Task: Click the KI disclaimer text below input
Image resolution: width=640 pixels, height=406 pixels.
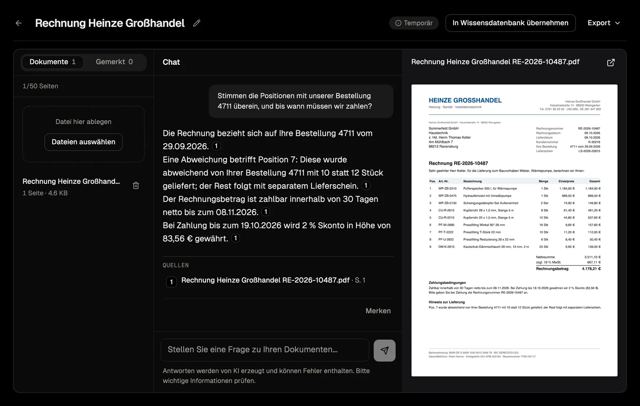Action: (266, 376)
